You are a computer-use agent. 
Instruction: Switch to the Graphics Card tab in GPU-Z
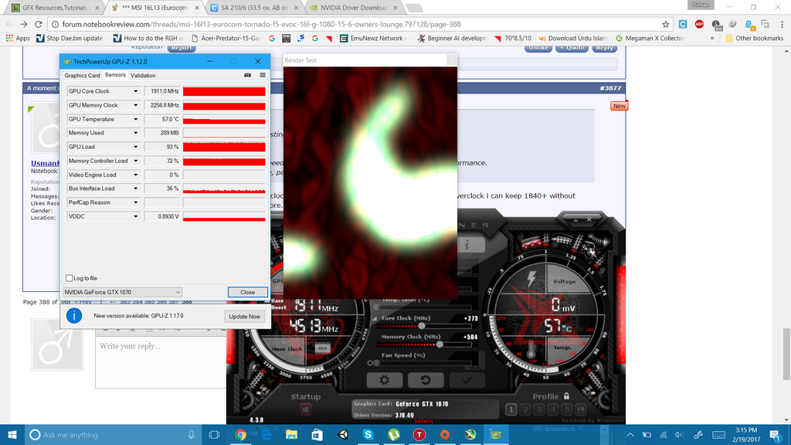tap(82, 75)
